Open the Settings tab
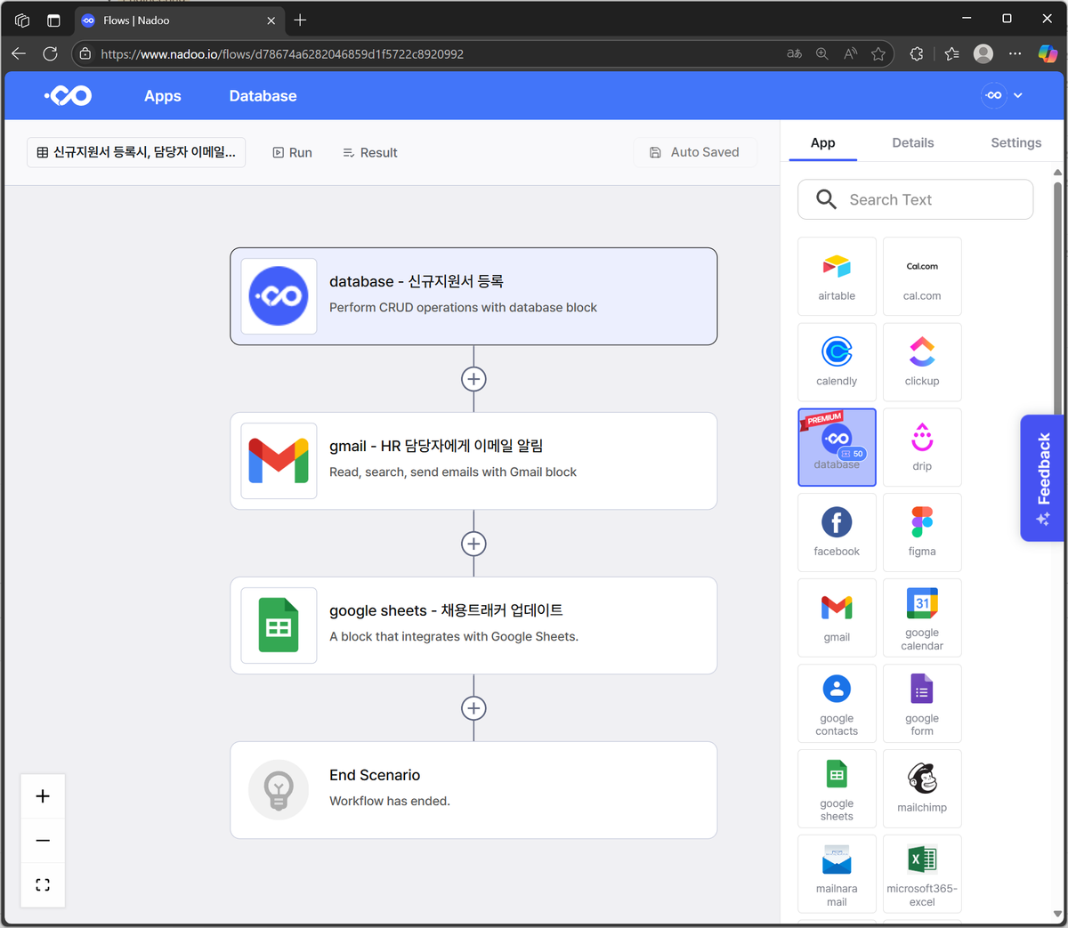 tap(1015, 142)
